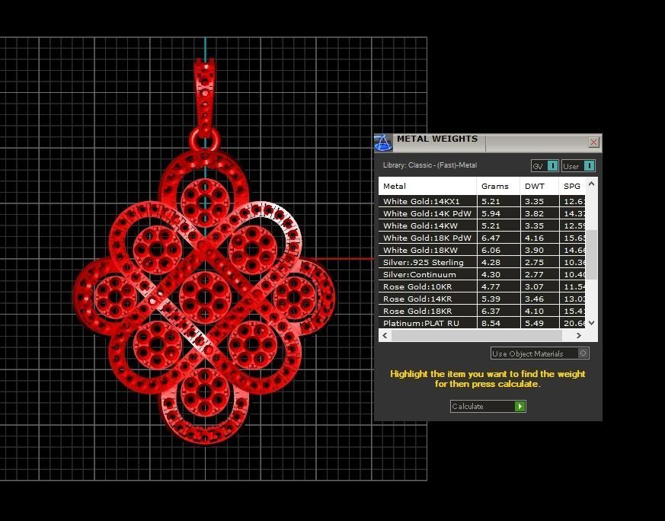Viewport: 665px width, 521px height.
Task: Close the Metal Weights panel
Action: [x=593, y=142]
